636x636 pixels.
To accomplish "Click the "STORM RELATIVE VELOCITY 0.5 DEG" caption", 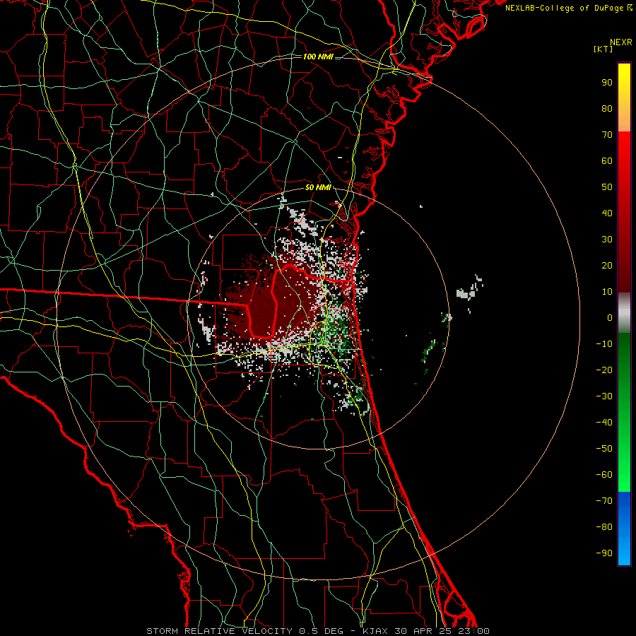I will 245,631.
